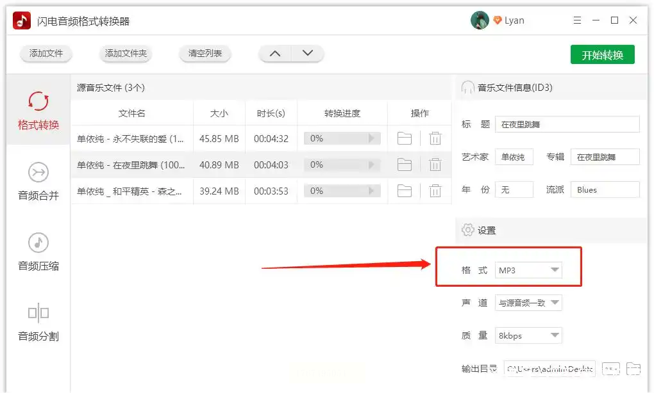Screen dimensions: 654x393
Task: Open the channel dropdown 与源音频一致
Action: pyautogui.click(x=528, y=303)
